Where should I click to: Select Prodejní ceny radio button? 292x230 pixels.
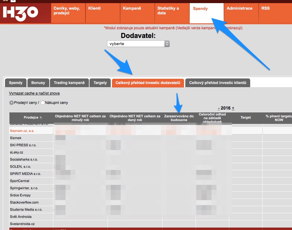pos(12,103)
